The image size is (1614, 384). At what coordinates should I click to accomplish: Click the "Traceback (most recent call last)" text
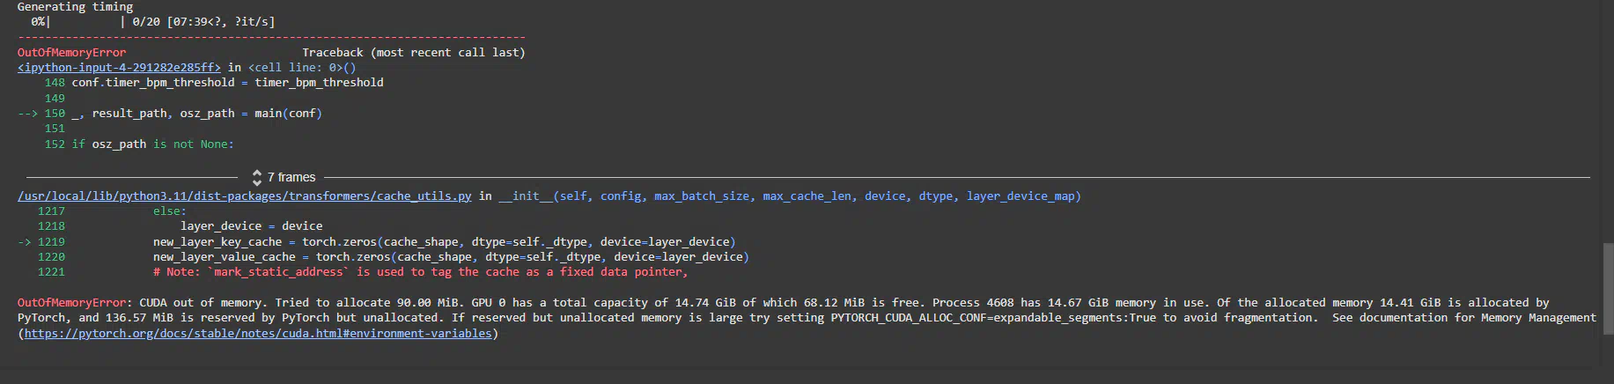(413, 53)
